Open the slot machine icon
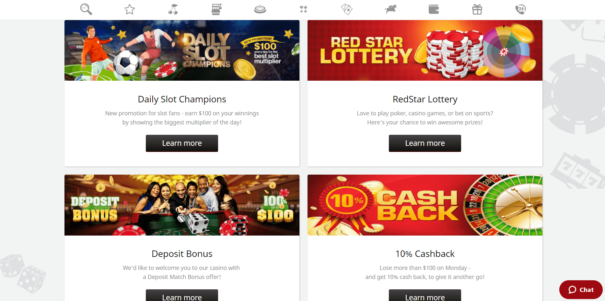This screenshot has height=301, width=605. click(x=216, y=9)
